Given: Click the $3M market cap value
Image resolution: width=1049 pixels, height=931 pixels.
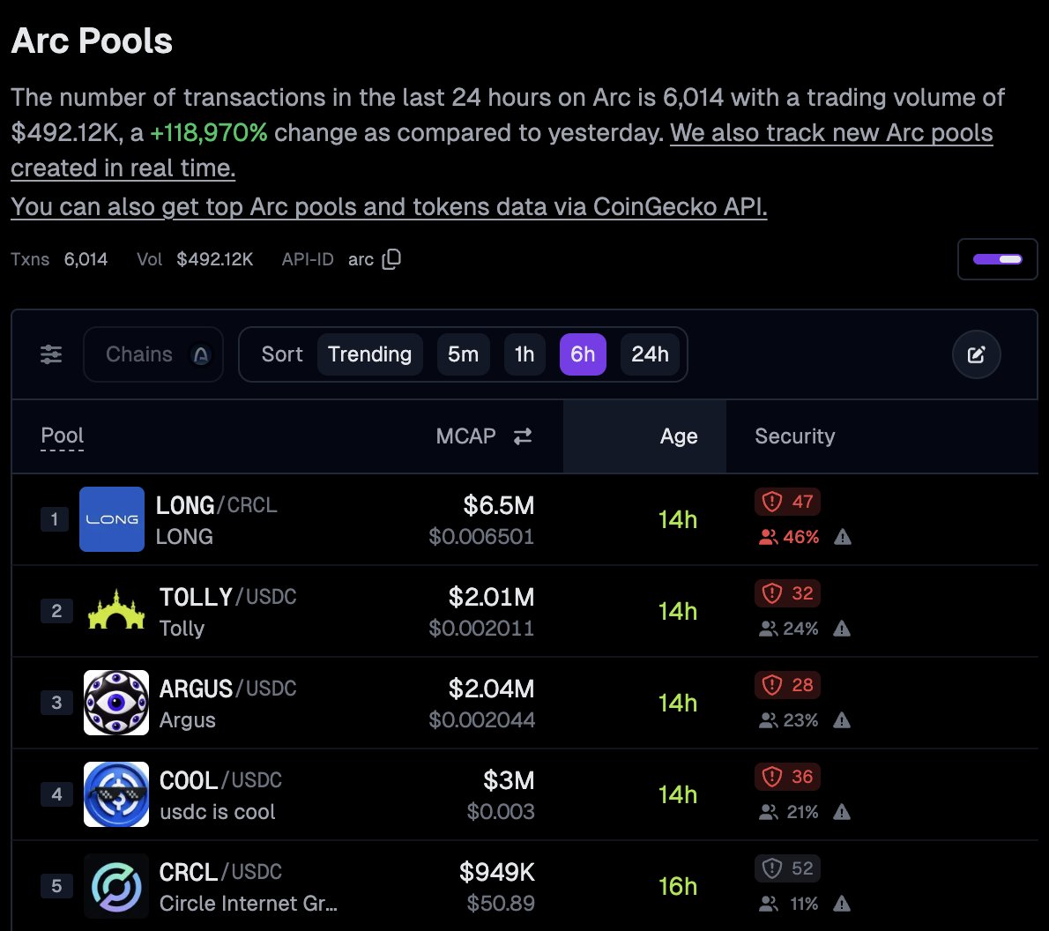Looking at the screenshot, I should click(x=509, y=780).
